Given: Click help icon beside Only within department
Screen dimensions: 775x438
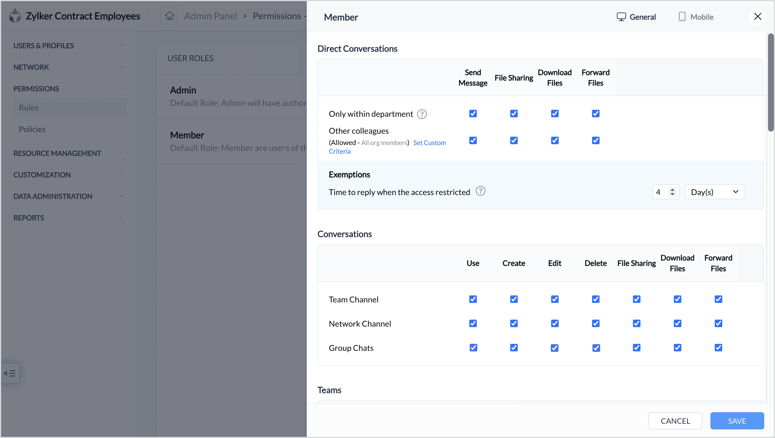Looking at the screenshot, I should tap(422, 114).
